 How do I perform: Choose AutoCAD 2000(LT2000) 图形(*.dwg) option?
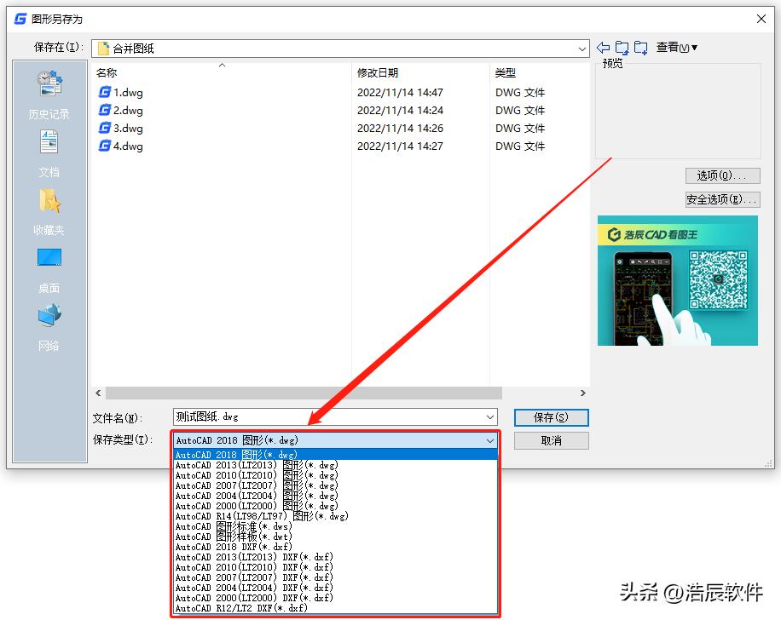[336, 506]
